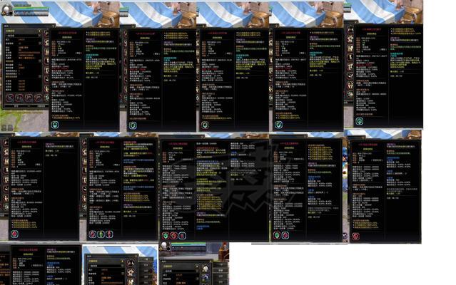Click the green gem between the two red gems
Viewport: 456px width, 285px height.
coord(101,234)
